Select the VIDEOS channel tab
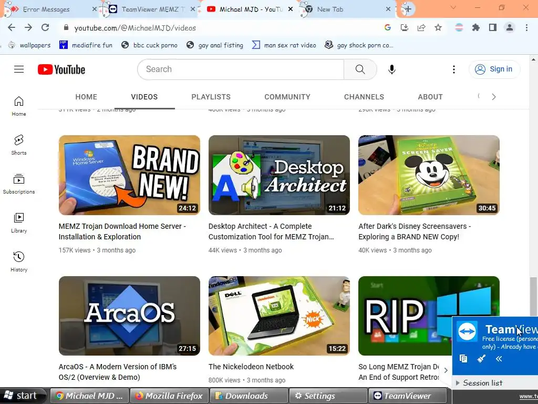The height and width of the screenshot is (404, 538). coord(144,97)
